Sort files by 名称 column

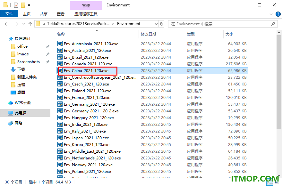click(97, 34)
